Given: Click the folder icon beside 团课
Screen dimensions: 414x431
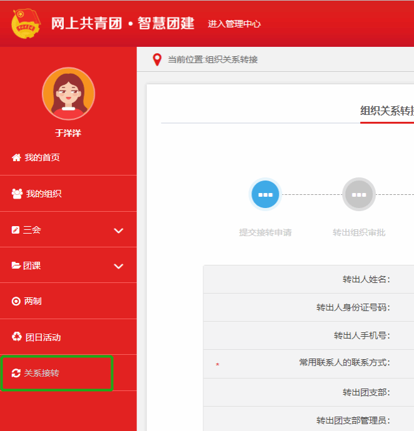Looking at the screenshot, I should (16, 265).
